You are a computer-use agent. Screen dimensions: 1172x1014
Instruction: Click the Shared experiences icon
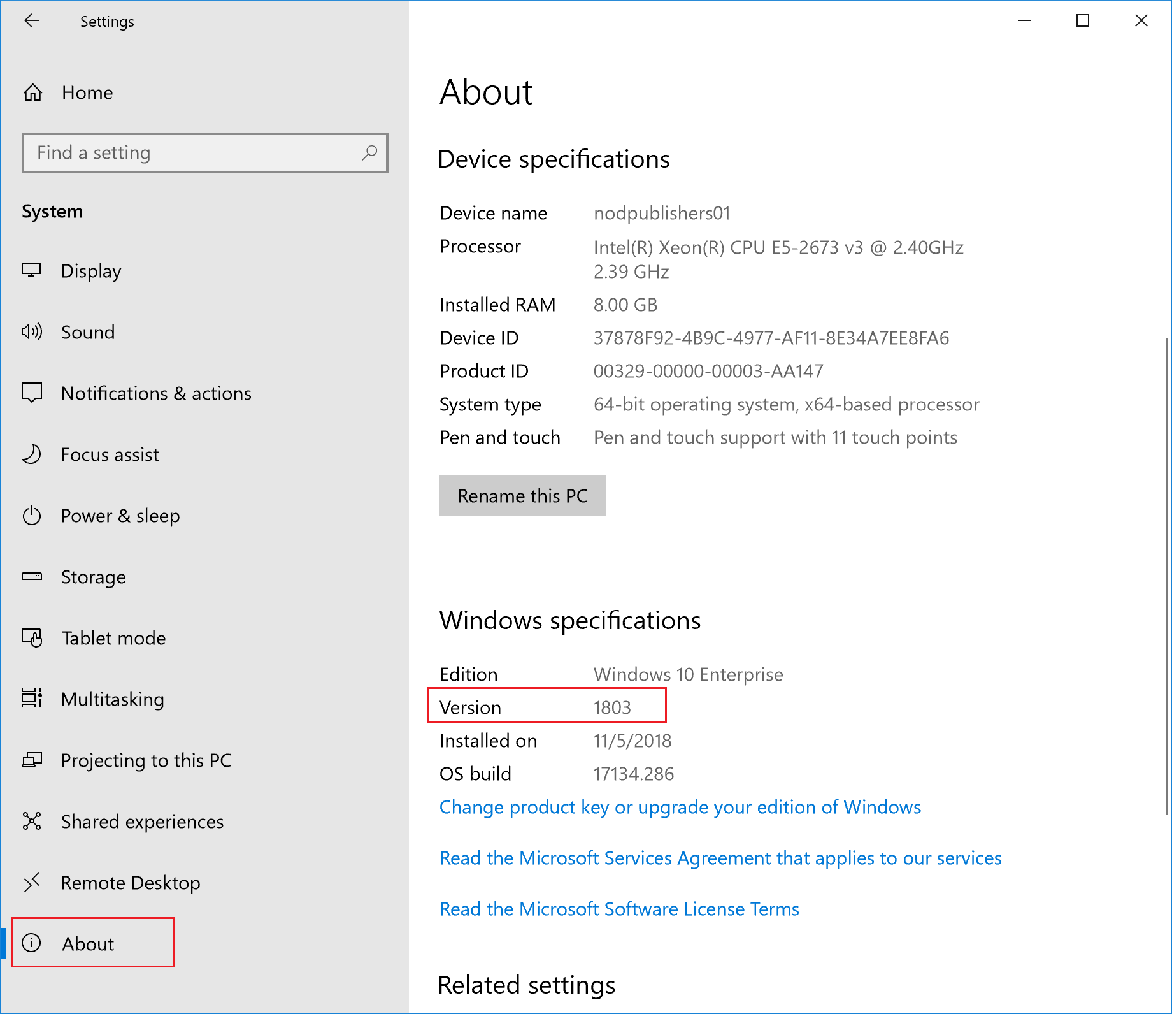32,821
